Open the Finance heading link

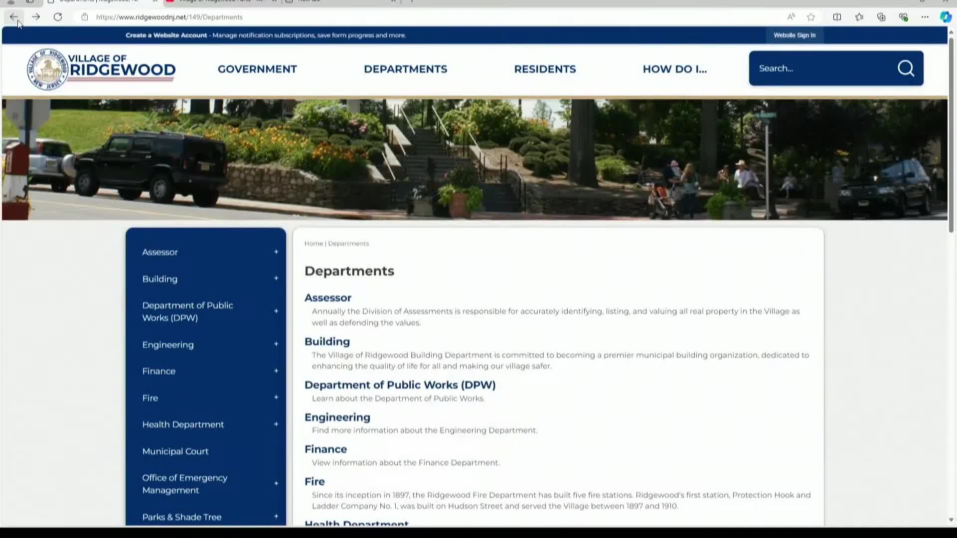tap(325, 449)
